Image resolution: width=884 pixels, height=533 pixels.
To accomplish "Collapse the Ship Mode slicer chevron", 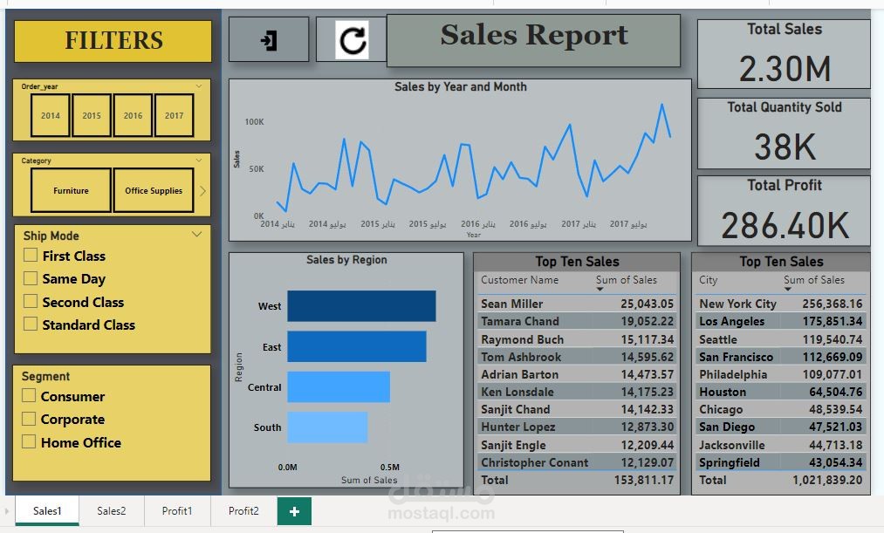I will [196, 235].
